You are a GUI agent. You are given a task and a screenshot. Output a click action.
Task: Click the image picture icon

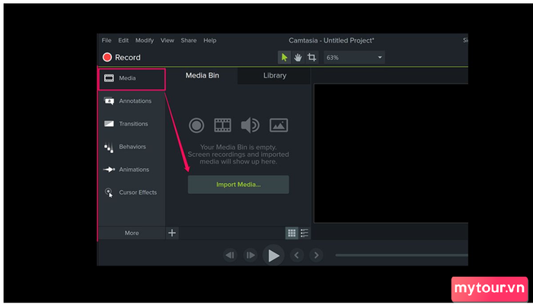click(x=279, y=125)
